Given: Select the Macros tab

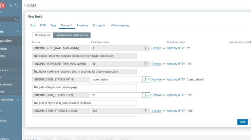Looking at the screenshot, I should pos(66,25).
